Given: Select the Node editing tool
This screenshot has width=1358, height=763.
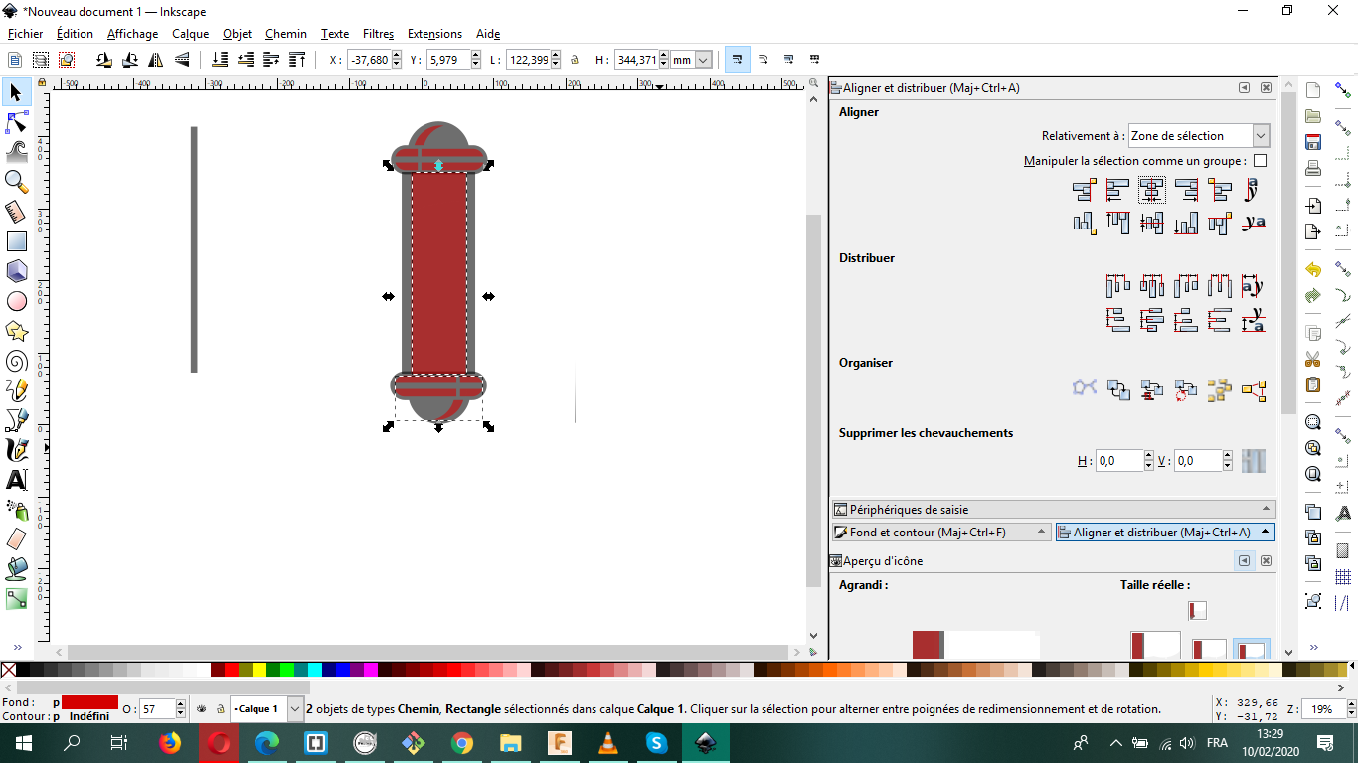Looking at the screenshot, I should click(x=17, y=122).
